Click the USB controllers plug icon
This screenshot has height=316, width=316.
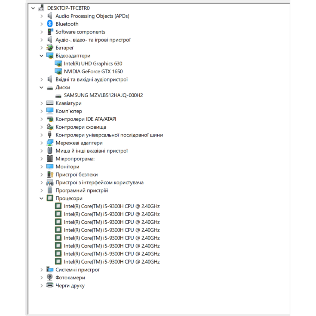coord(50,135)
